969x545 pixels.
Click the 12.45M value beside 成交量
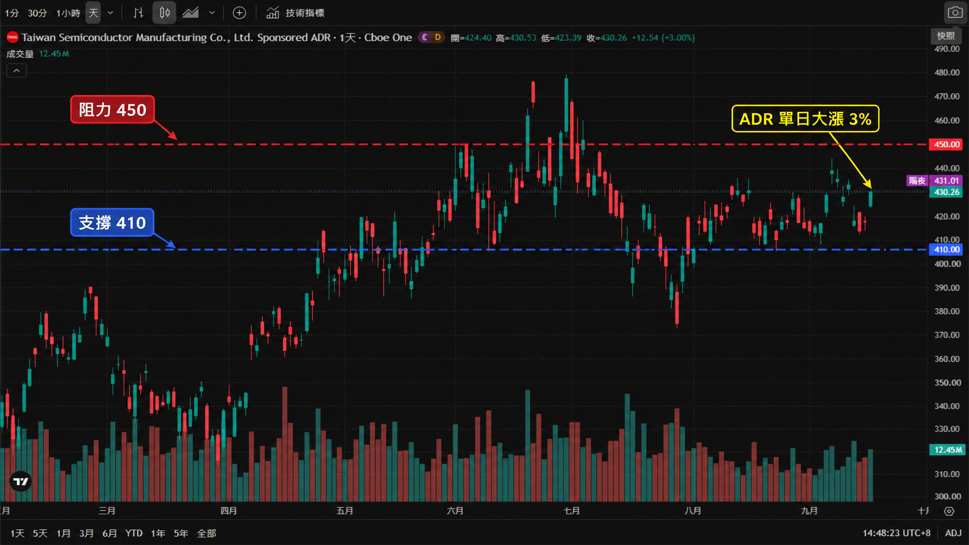coord(54,54)
